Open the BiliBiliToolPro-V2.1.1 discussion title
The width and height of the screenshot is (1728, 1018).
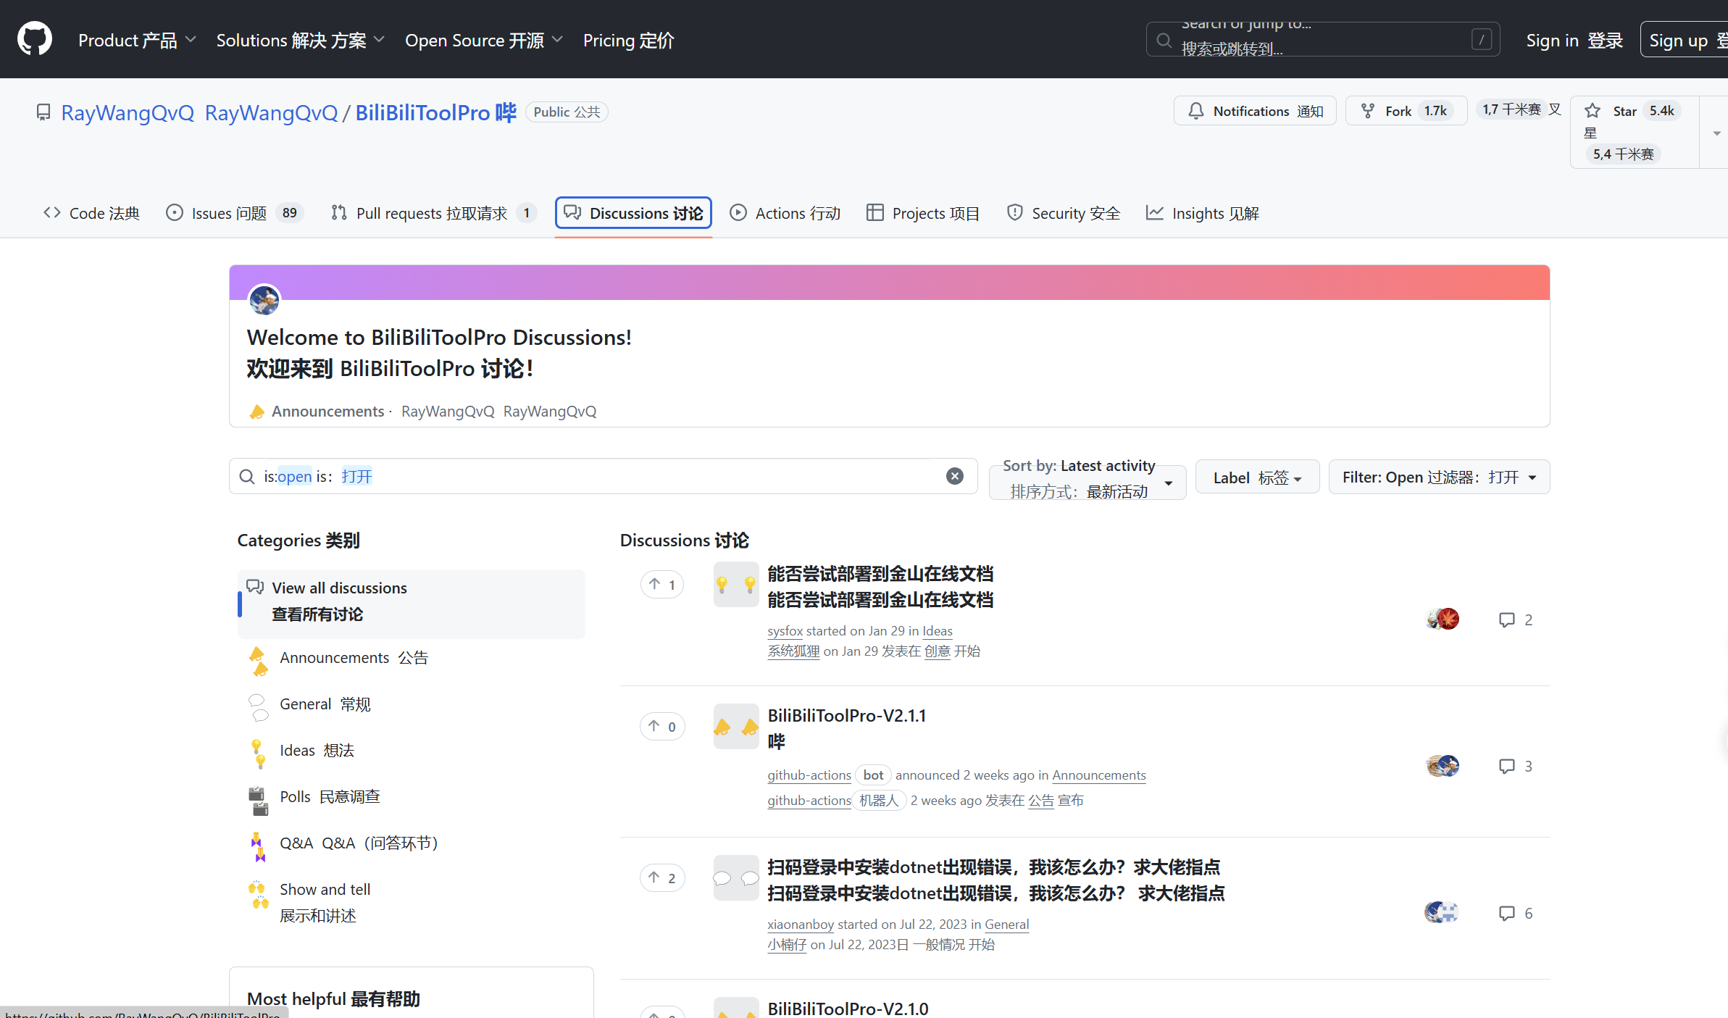[846, 715]
